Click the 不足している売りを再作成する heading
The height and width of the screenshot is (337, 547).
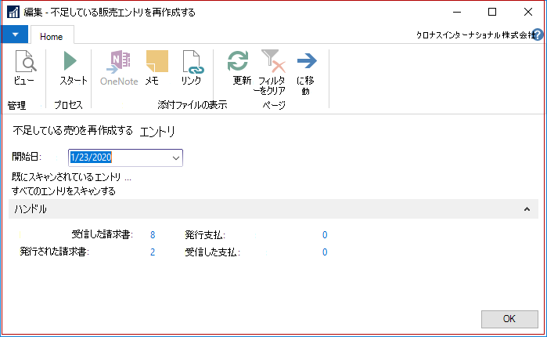coord(73,131)
